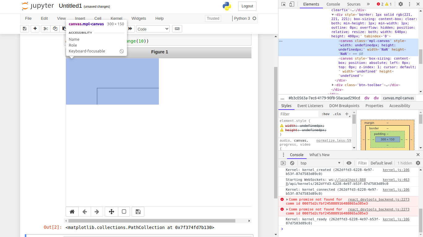
Task: Open the DOM Breakpoints tab
Action: (344, 106)
